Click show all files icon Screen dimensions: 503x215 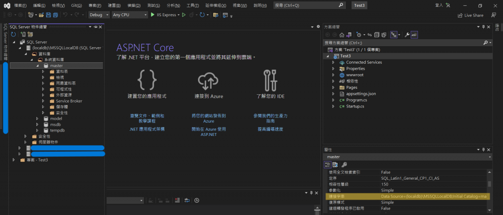(383, 34)
